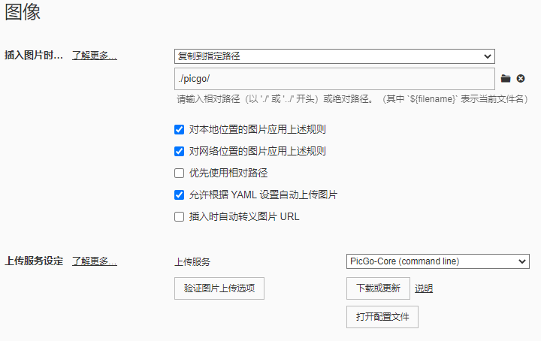
Task: Click the 上传服务设定 setting label
Action: (34, 261)
